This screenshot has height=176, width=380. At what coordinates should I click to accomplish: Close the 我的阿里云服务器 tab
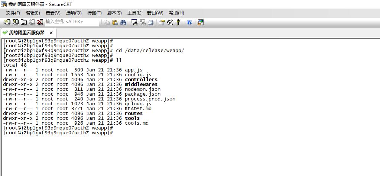pyautogui.click(x=51, y=33)
